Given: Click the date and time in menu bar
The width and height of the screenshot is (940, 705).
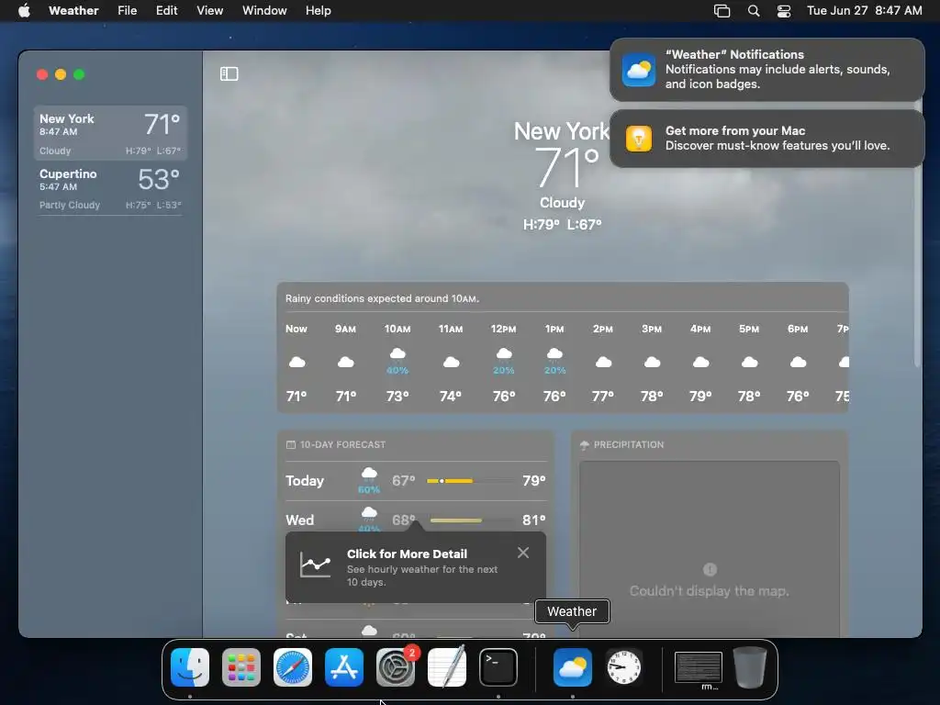Looking at the screenshot, I should click(x=865, y=11).
